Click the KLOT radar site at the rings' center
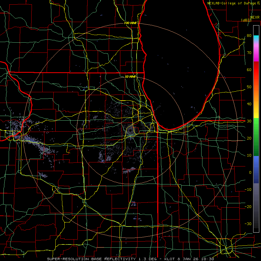 pos(130,130)
